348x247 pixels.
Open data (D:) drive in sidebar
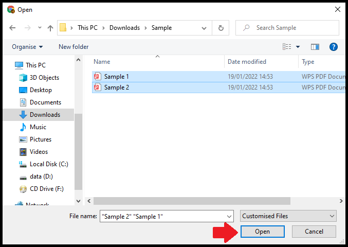[x=41, y=177]
